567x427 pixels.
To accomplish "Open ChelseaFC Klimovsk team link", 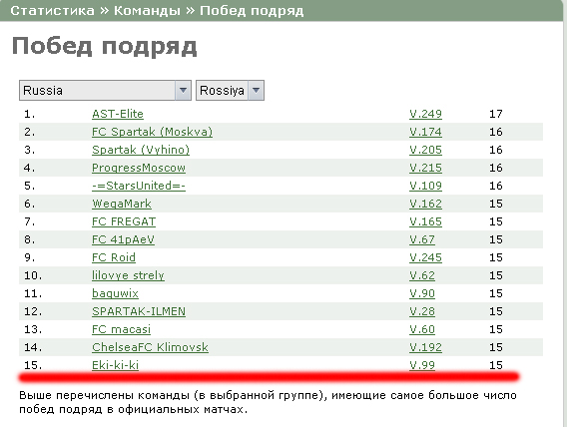I will click(150, 347).
